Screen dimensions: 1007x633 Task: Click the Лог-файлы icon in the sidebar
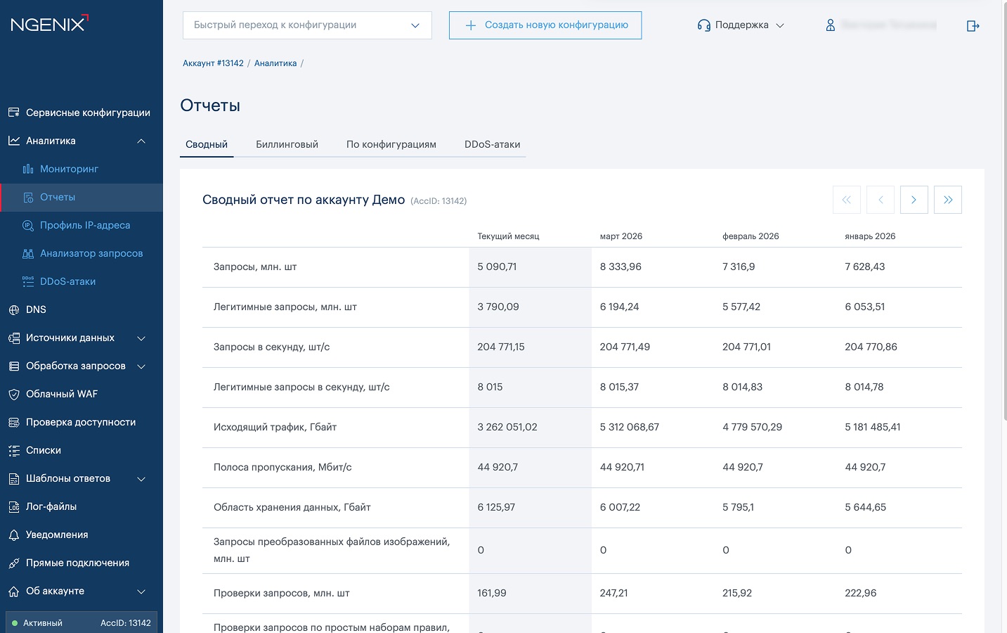(13, 506)
